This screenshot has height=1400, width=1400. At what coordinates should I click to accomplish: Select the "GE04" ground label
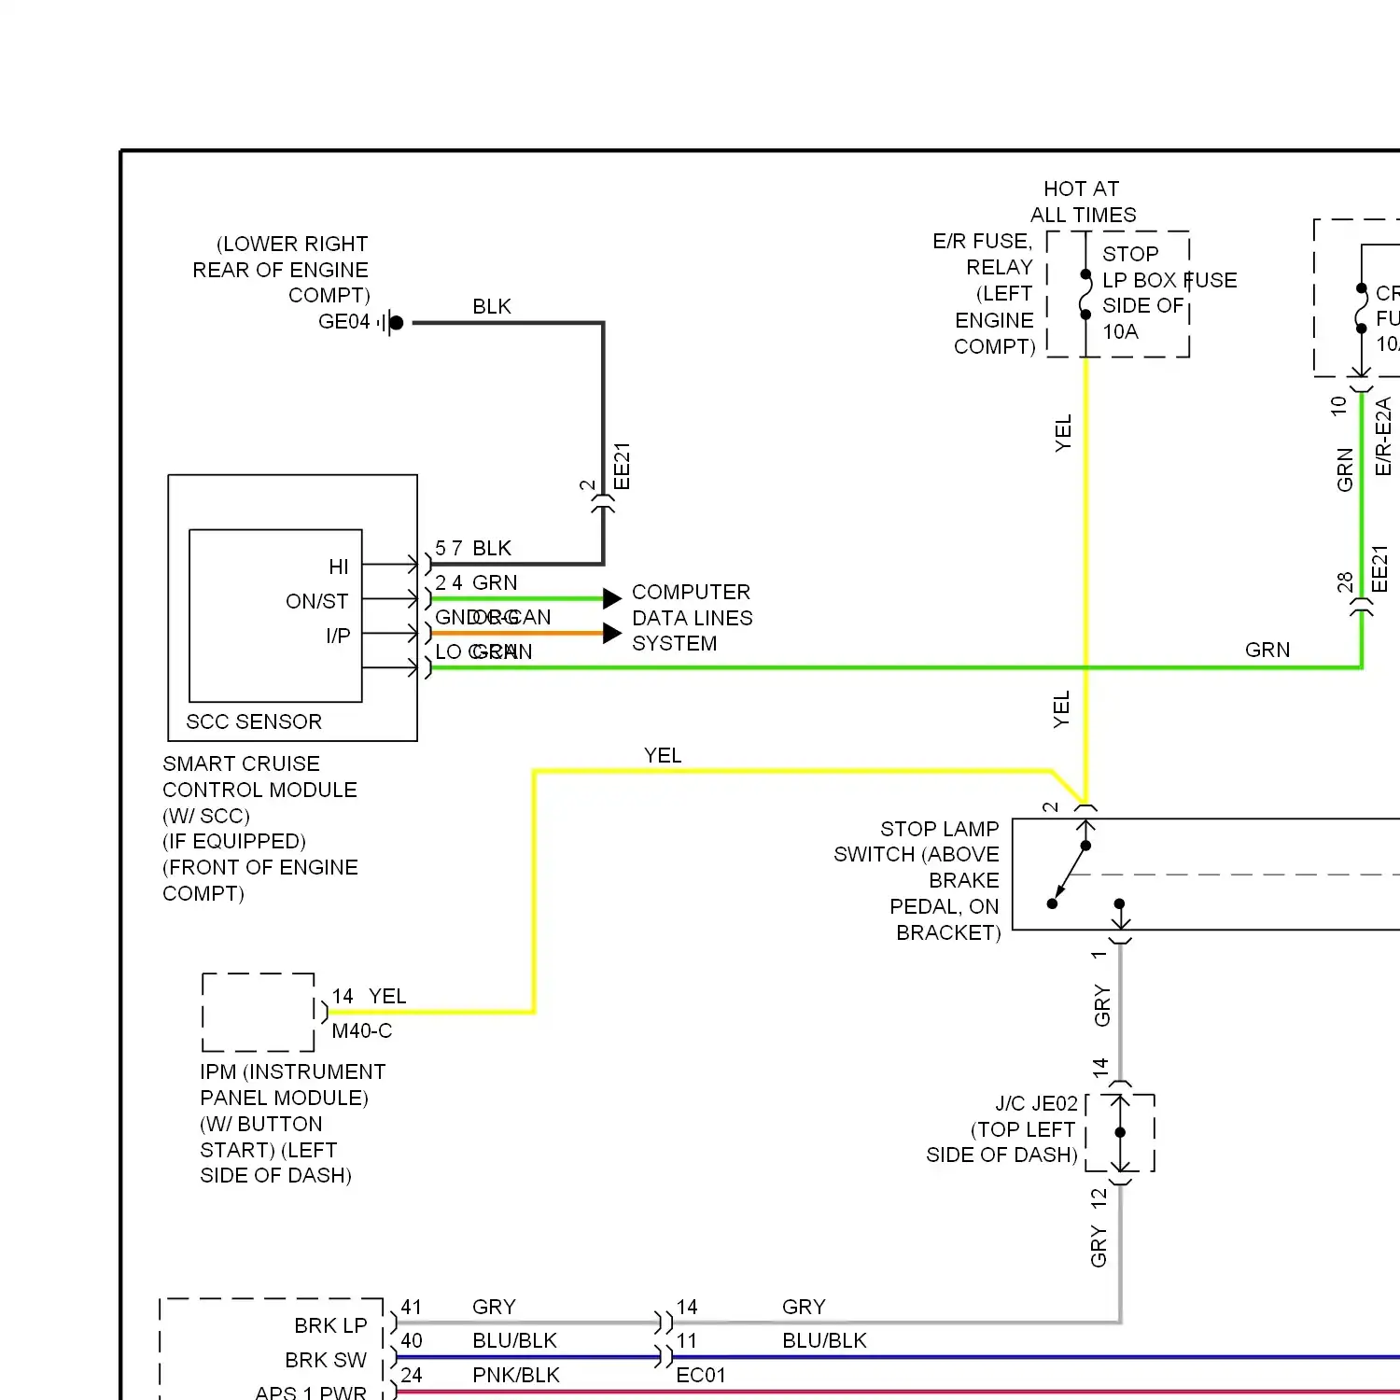343,322
